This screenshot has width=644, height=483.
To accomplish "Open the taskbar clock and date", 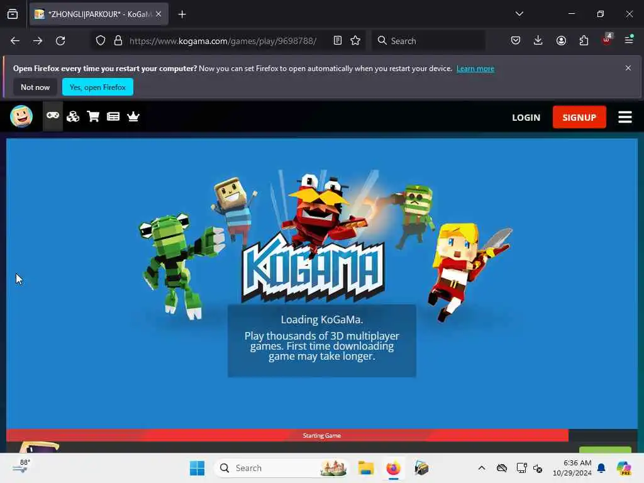I will (x=572, y=468).
